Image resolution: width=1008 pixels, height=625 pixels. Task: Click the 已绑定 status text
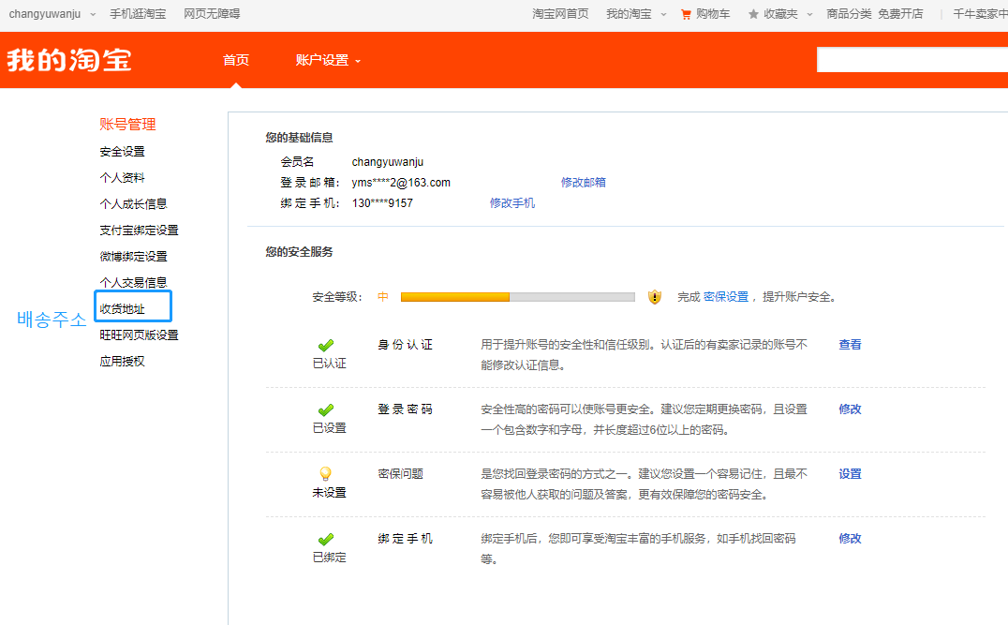(329, 558)
